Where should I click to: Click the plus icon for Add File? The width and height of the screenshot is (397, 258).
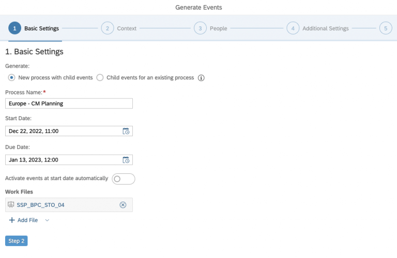click(x=12, y=220)
